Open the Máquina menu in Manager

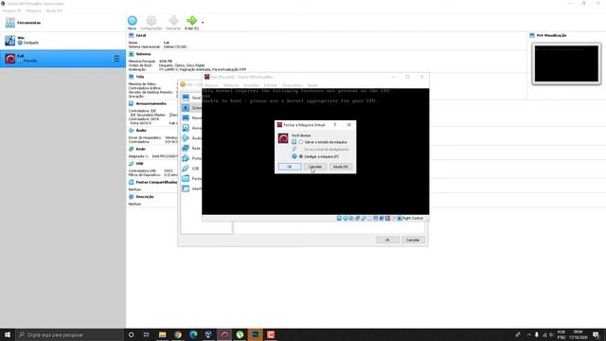(x=34, y=10)
